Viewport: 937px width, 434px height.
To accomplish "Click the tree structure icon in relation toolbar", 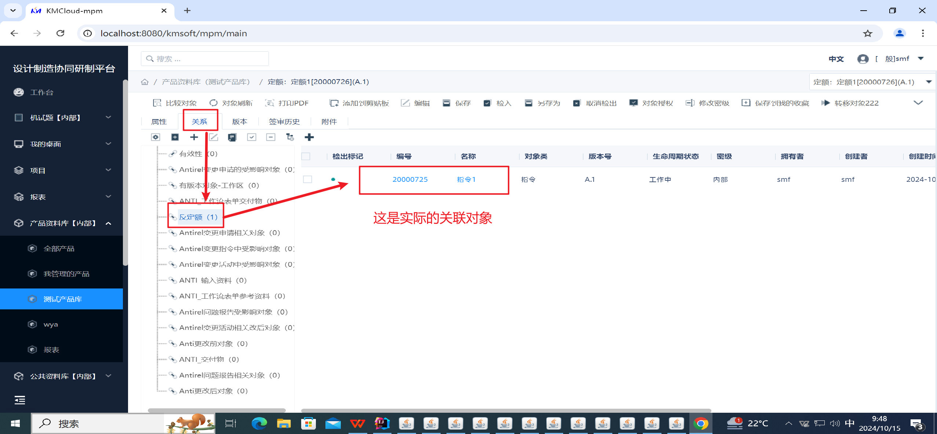I will pyautogui.click(x=290, y=137).
